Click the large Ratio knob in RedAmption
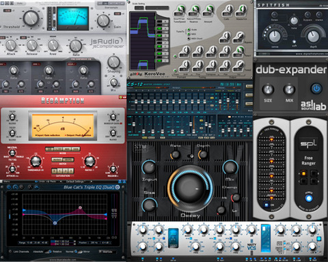 coord(90,161)
